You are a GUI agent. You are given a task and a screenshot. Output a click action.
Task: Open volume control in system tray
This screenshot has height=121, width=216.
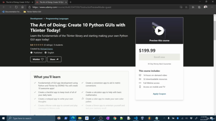187,118
